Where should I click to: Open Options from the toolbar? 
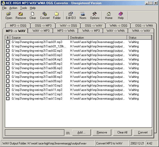click(x=95, y=16)
